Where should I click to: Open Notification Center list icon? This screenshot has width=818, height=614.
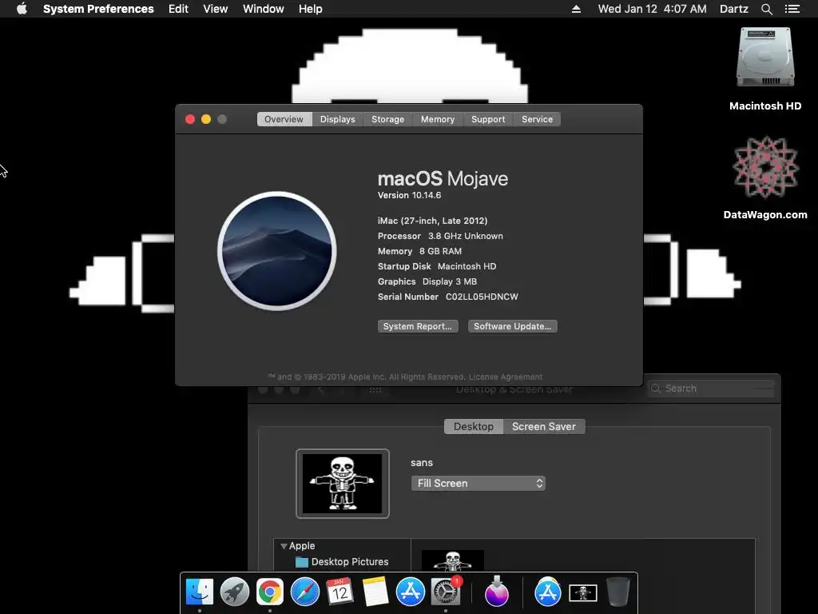click(792, 9)
